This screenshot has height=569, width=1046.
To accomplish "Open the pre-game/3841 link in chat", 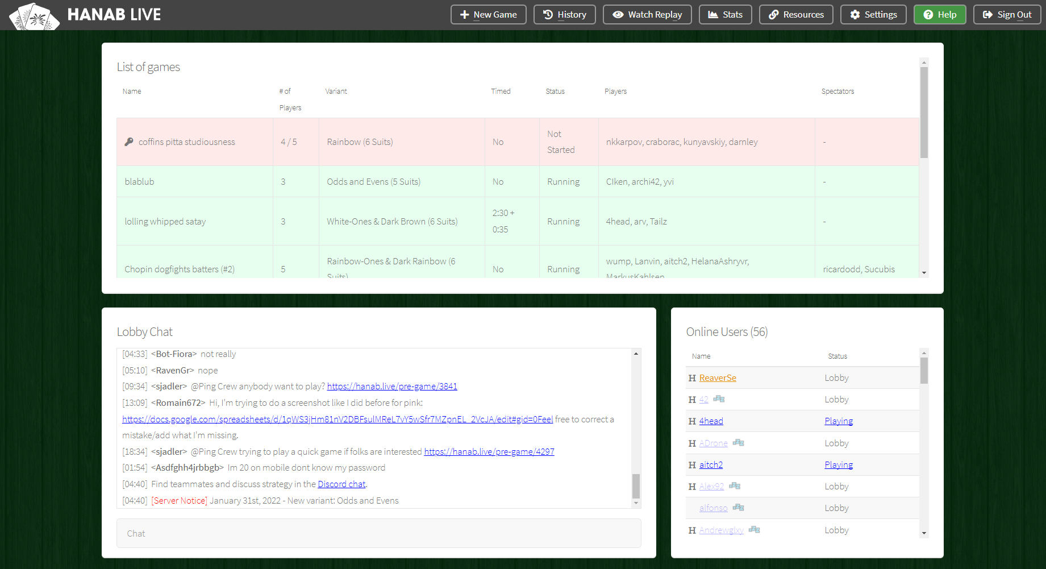I will (392, 387).
